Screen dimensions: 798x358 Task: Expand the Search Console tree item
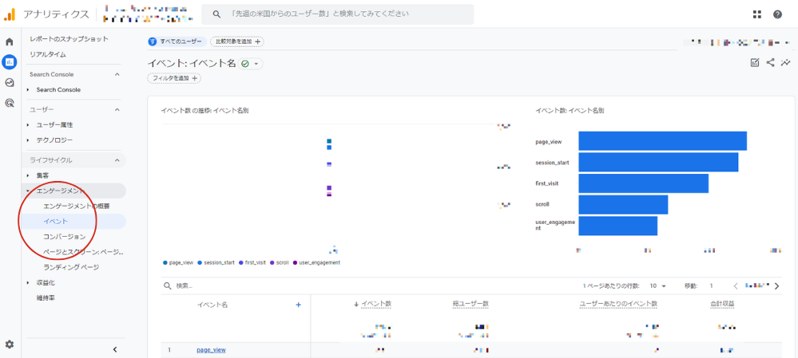coord(29,90)
